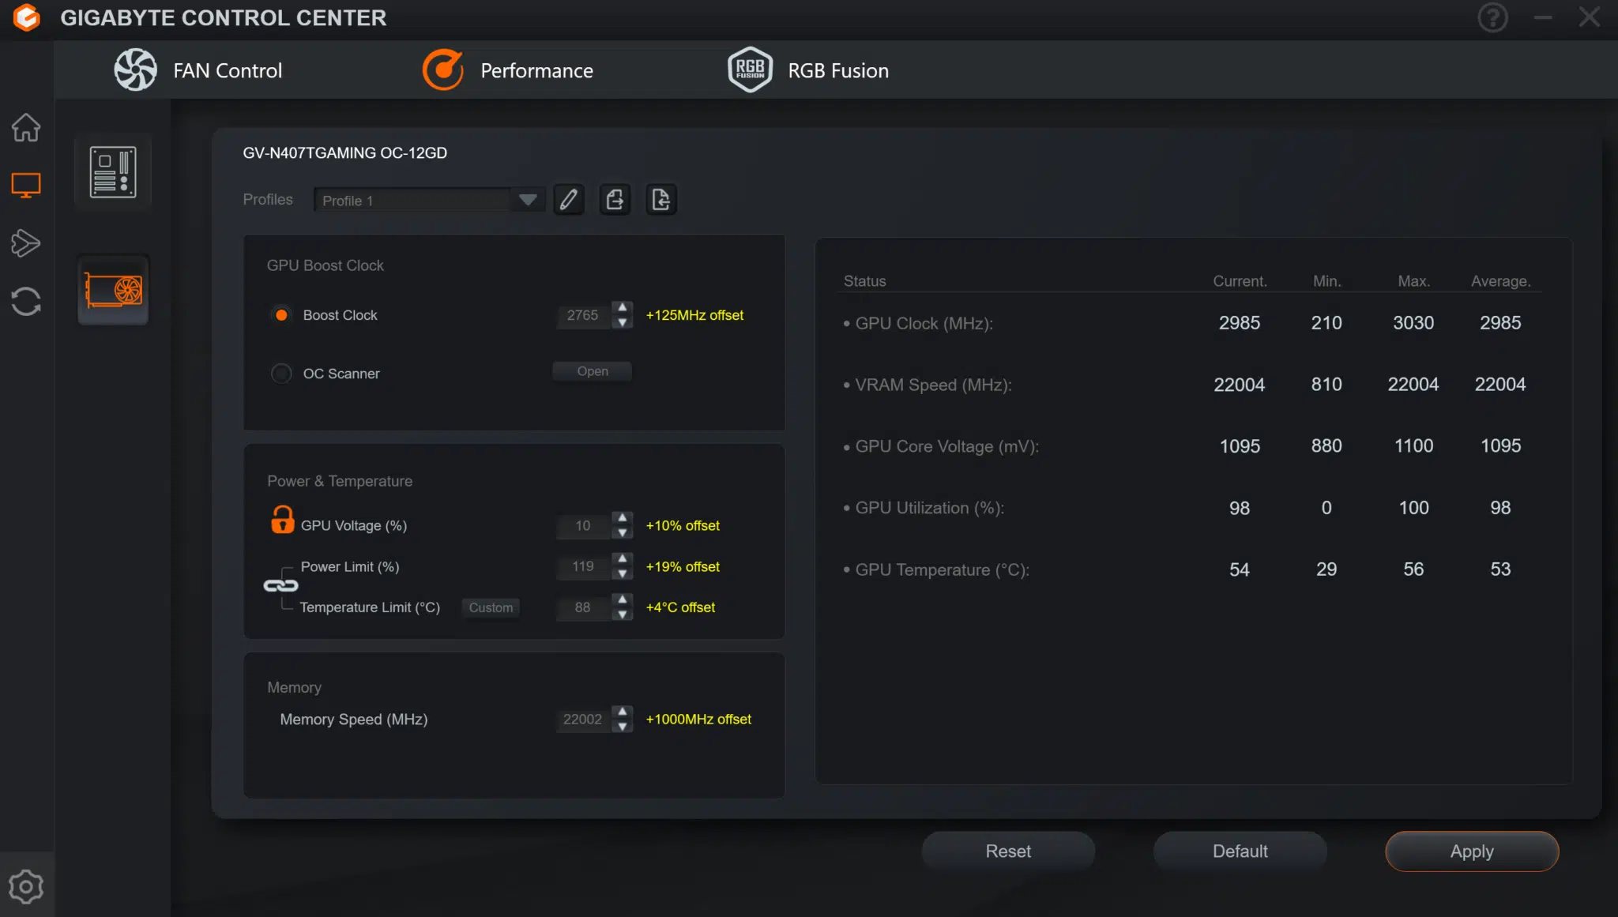This screenshot has width=1618, height=917.
Task: Click the GPU Clock (MHz) status row label
Action: point(924,323)
